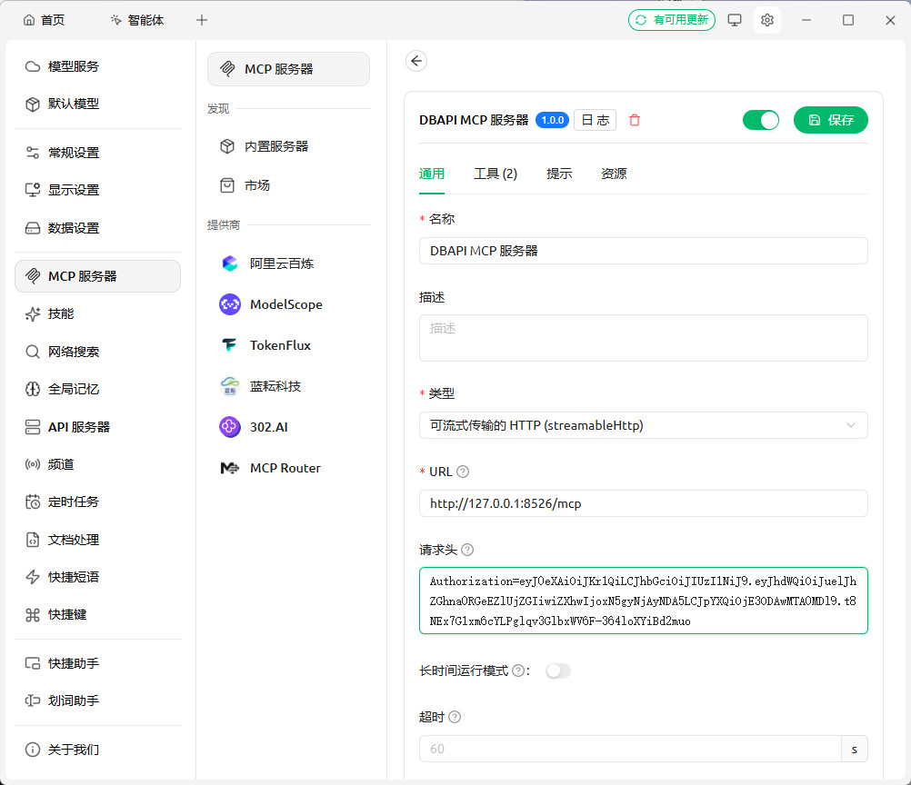Open the 首页 tab
Viewport: 911px width, 785px height.
45,20
